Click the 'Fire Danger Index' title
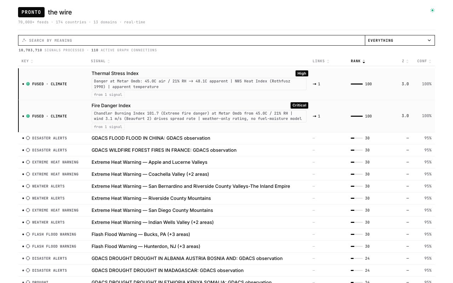This screenshot has width=453, height=283. coord(111,105)
